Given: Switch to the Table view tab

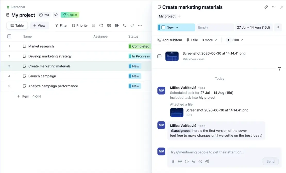Looking at the screenshot, I should click(17, 25).
